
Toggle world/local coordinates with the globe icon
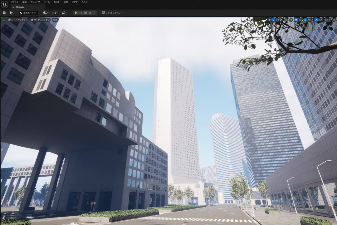(x=286, y=20)
